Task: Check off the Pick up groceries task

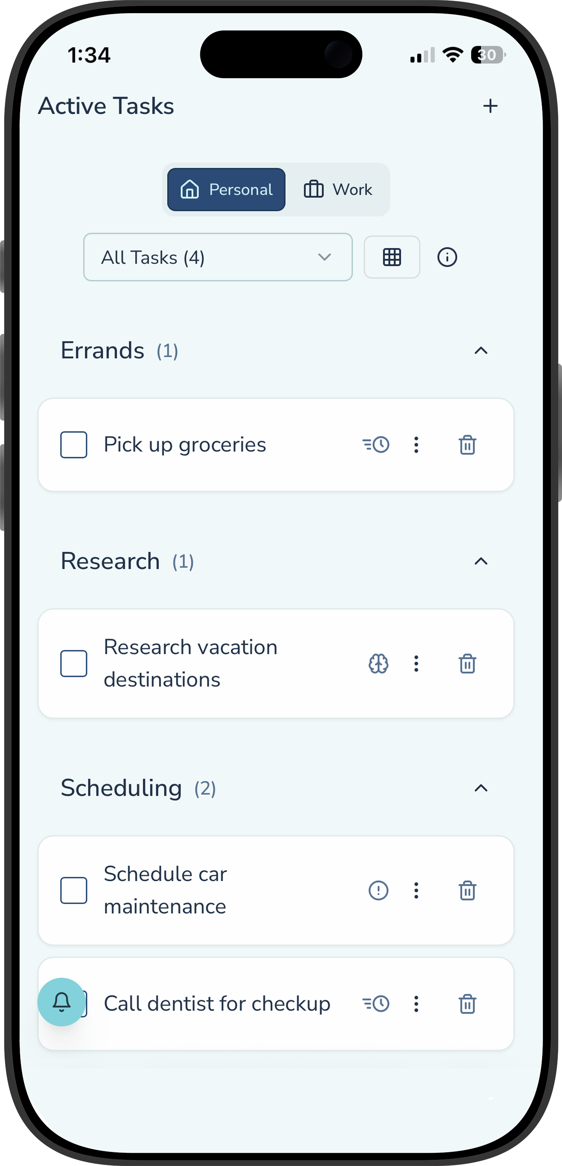Action: click(74, 445)
